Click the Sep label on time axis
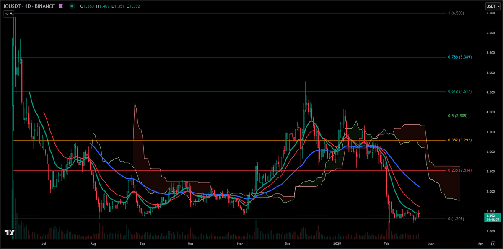The height and width of the screenshot is (249, 503). tap(143, 243)
